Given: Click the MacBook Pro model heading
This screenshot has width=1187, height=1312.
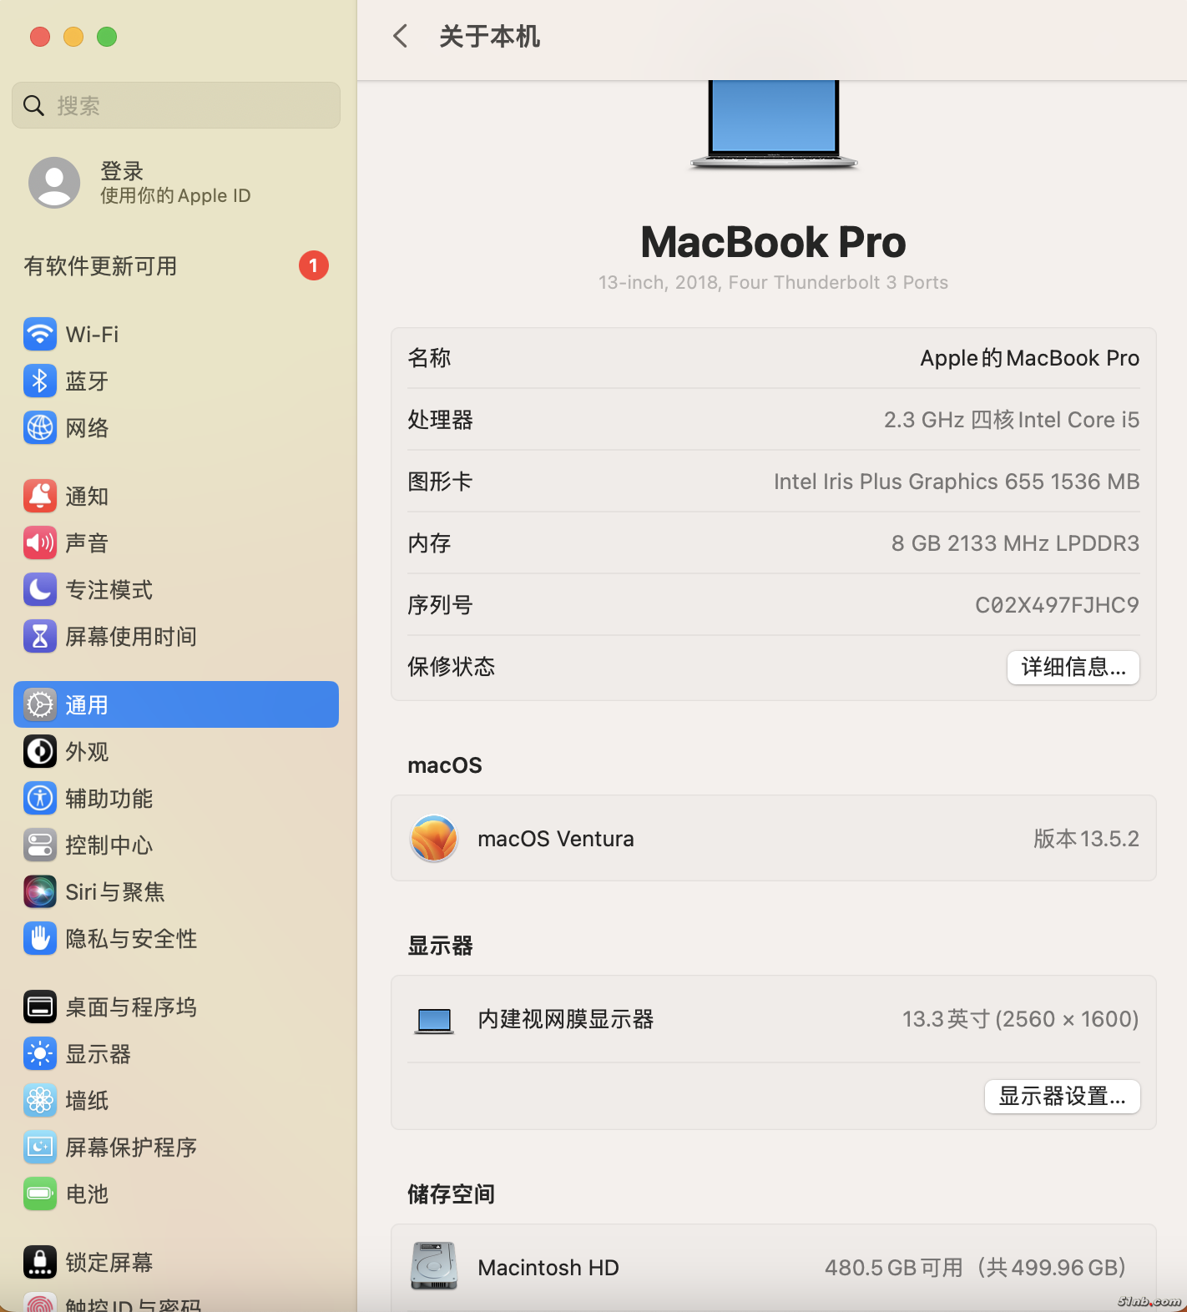Looking at the screenshot, I should click(x=774, y=242).
